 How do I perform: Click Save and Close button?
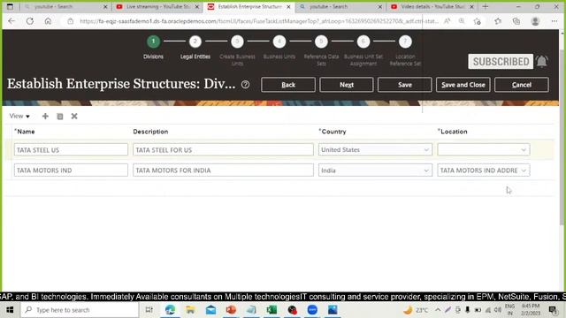(463, 85)
